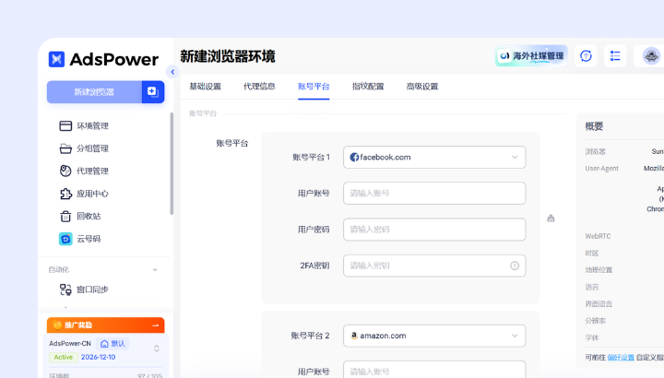Click the 用户密码 field for platform 1
This screenshot has height=378, width=664.
click(434, 230)
